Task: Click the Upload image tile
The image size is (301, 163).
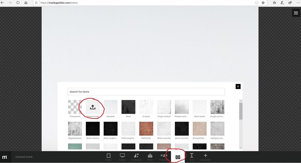Action: (x=93, y=107)
